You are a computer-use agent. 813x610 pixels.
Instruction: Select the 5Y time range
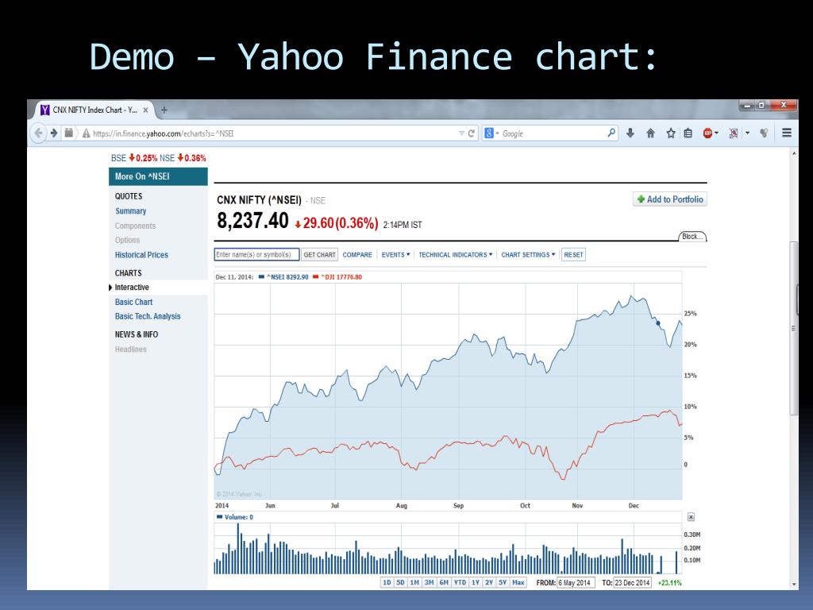(503, 582)
